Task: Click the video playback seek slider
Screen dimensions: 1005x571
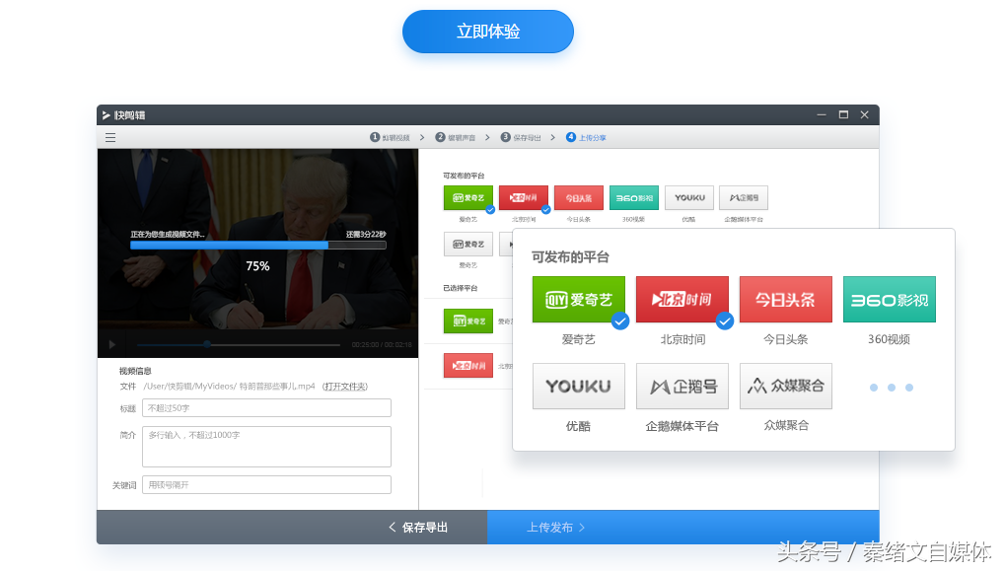Action: tap(239, 344)
